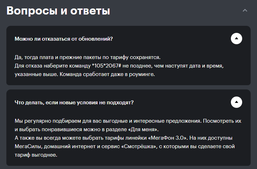Click the phrase «указанные выше»

pos(36,74)
